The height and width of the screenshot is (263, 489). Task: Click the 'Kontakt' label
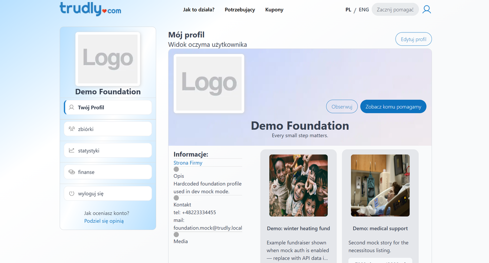[x=182, y=204]
